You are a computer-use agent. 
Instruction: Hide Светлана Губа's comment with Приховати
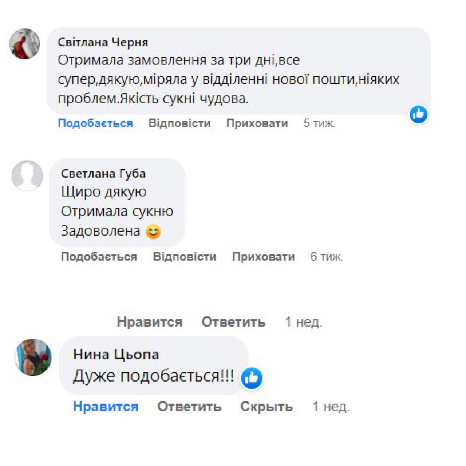click(x=263, y=257)
